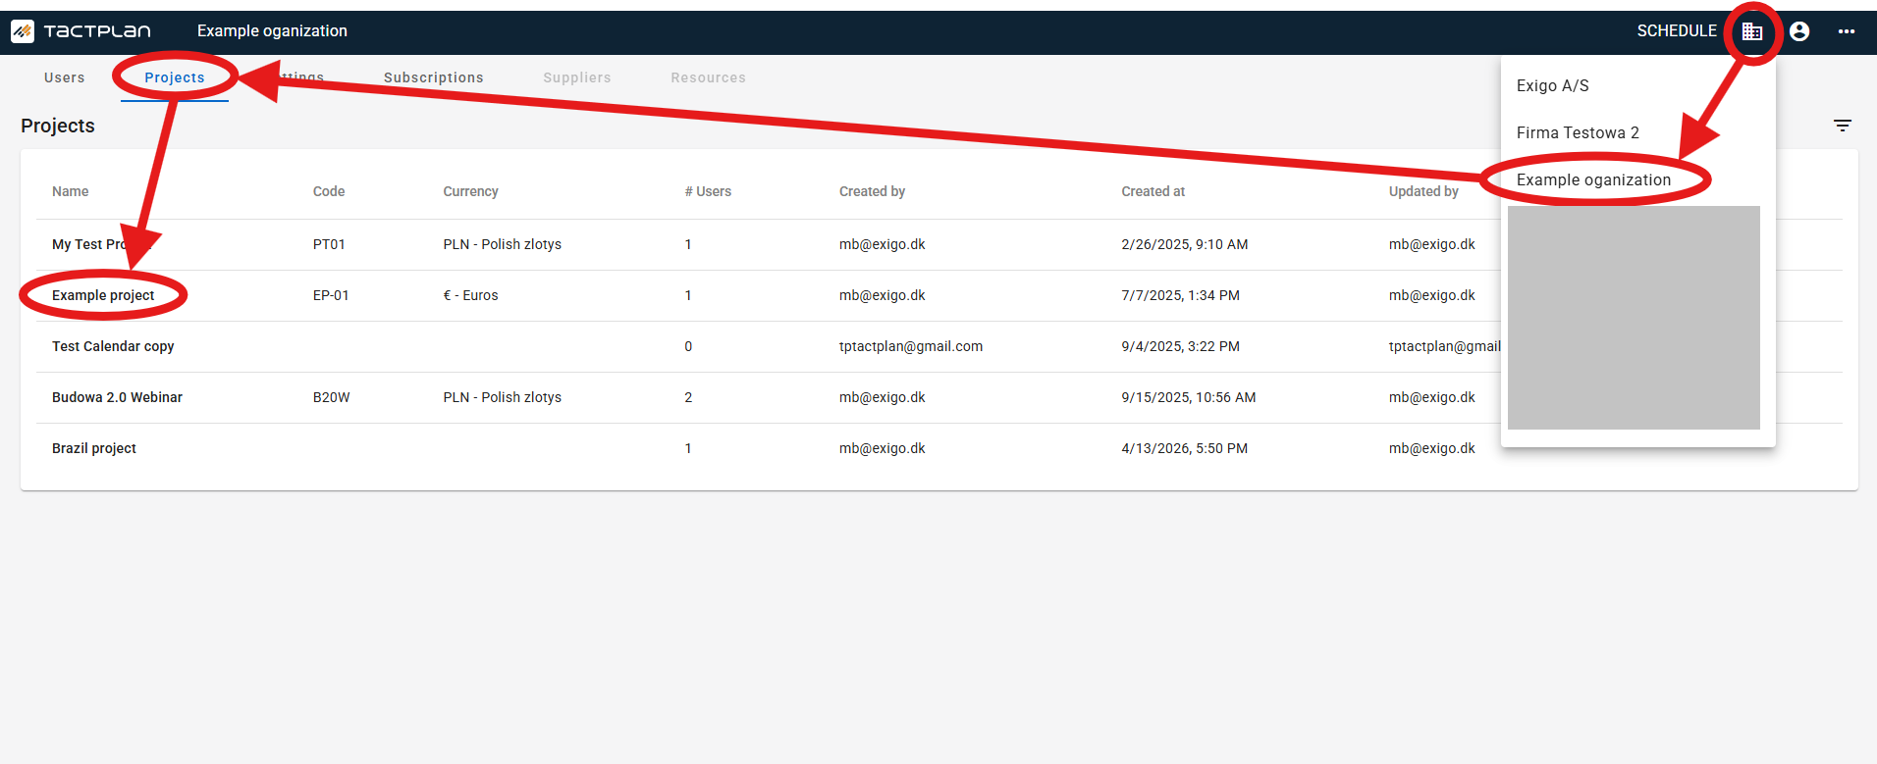Open the three-dot more options menu

pyautogui.click(x=1847, y=31)
